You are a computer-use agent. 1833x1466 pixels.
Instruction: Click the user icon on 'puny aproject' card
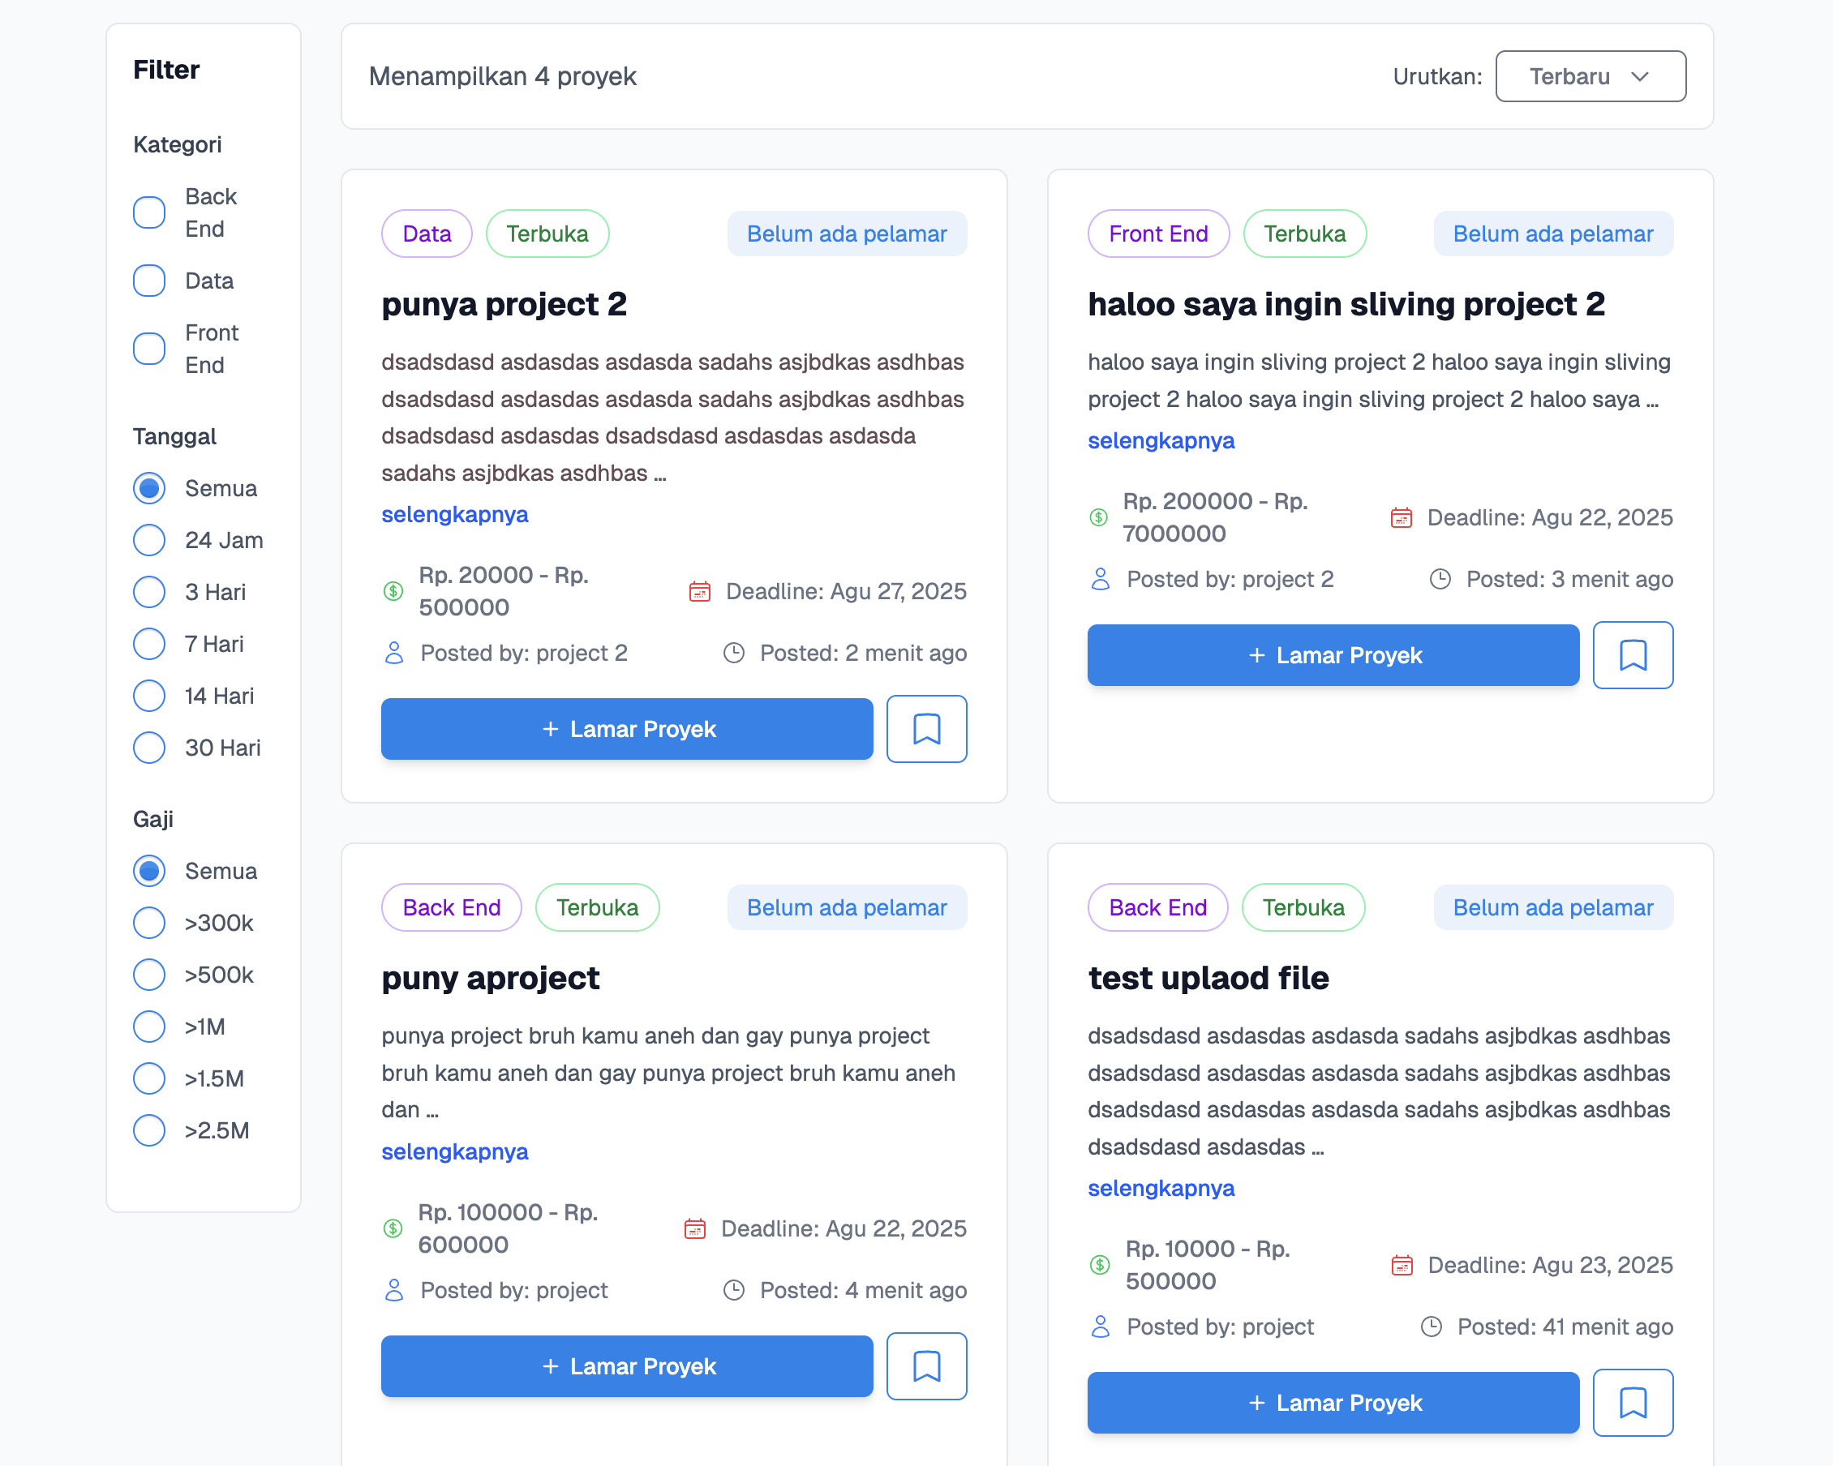click(393, 1290)
